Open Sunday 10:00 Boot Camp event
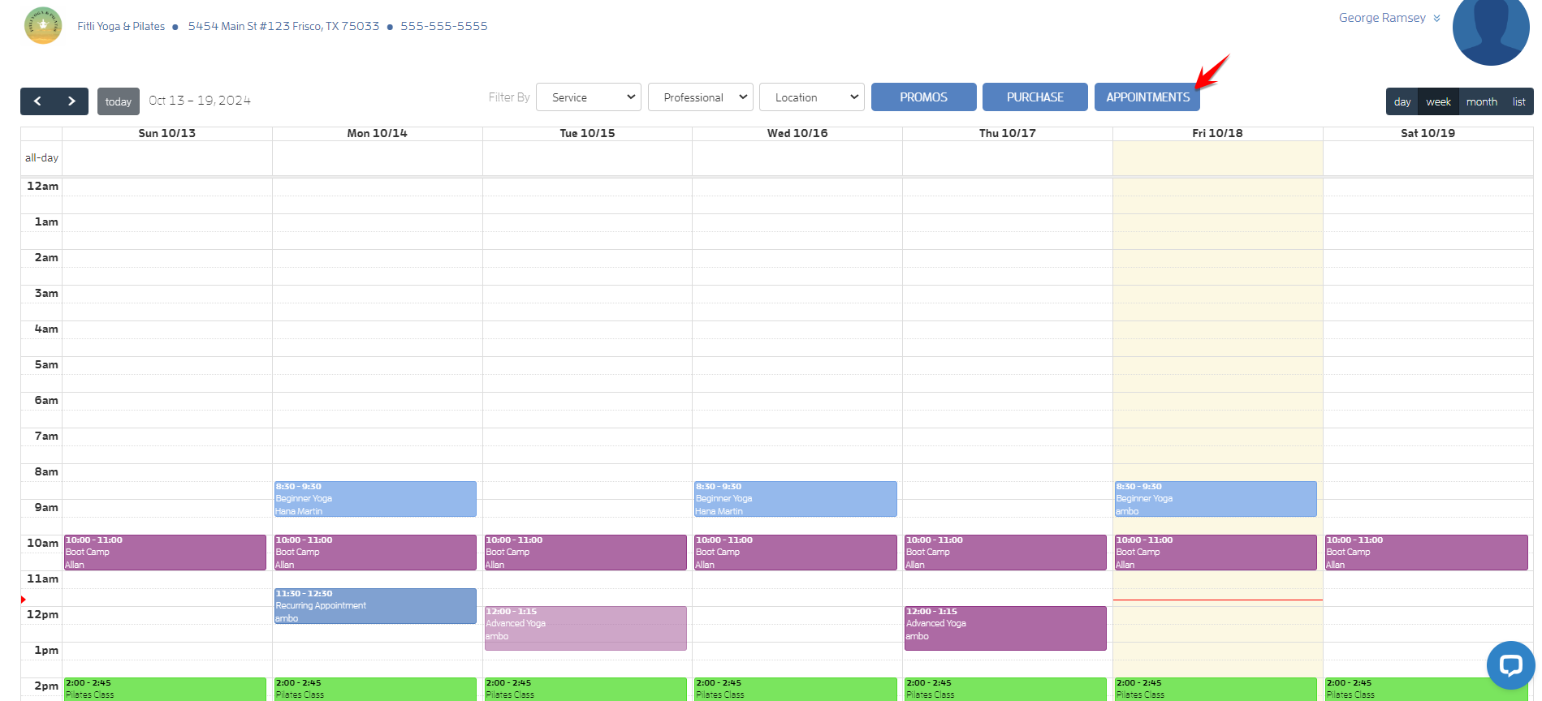This screenshot has width=1542, height=701. 165,553
